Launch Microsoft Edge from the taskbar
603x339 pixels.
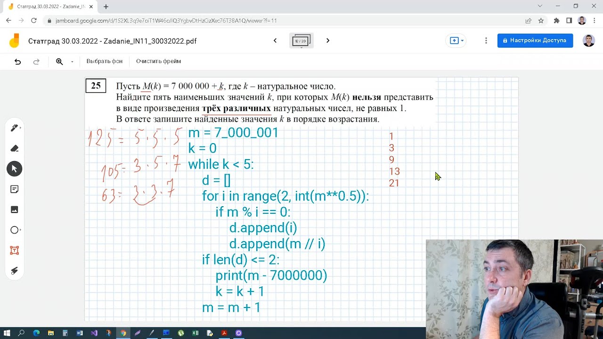(36, 333)
